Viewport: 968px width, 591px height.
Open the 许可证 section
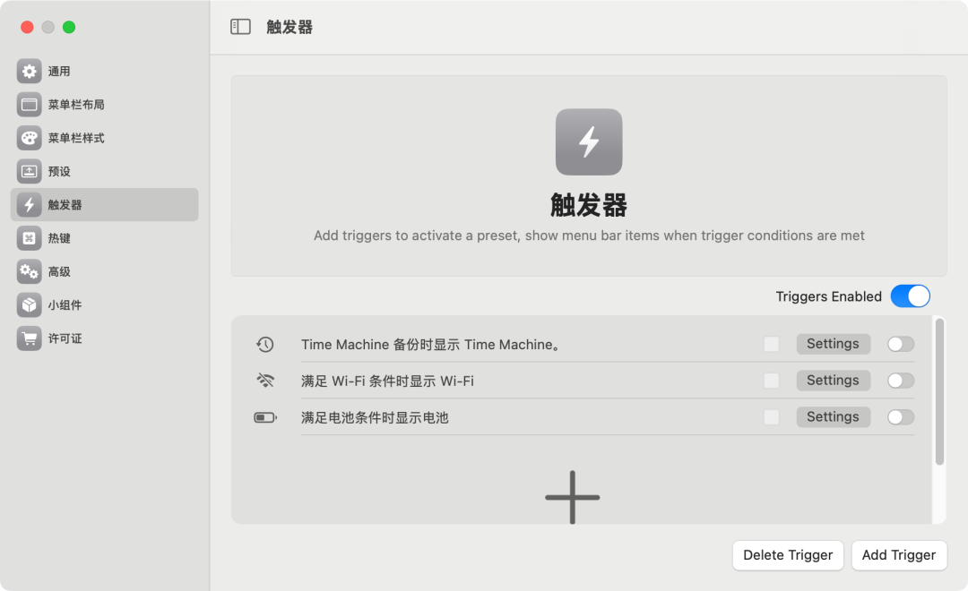point(104,338)
